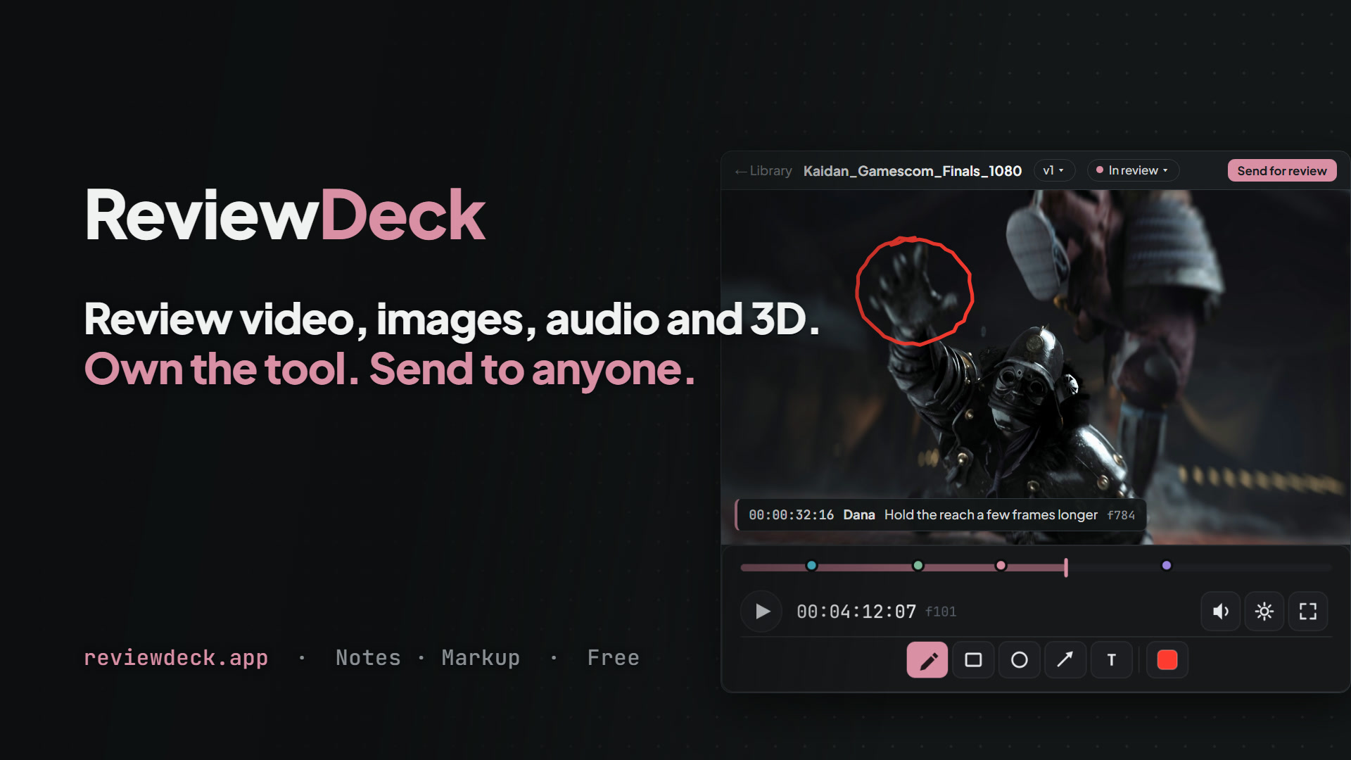Open the v1 version dropdown

click(1053, 170)
